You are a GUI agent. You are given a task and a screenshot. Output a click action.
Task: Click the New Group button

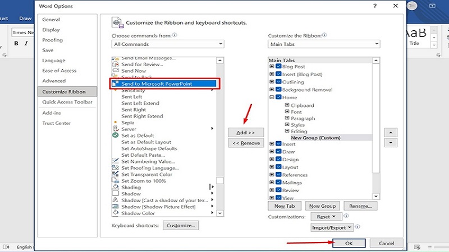[x=322, y=206]
